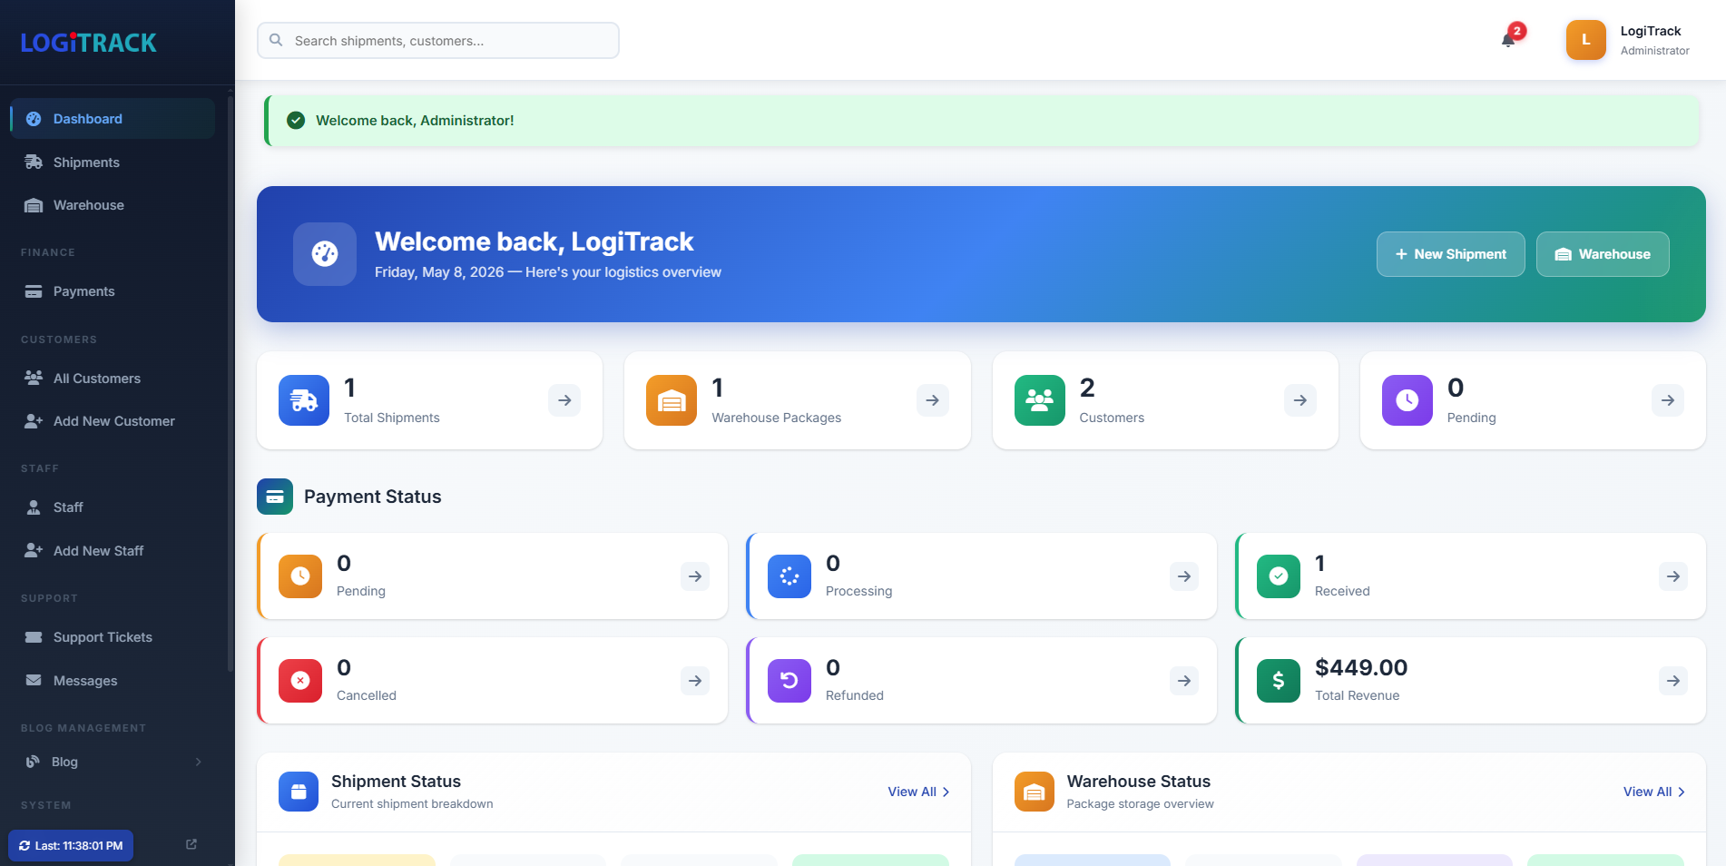
Task: Click the purple Refunded undo icon
Action: (x=789, y=681)
